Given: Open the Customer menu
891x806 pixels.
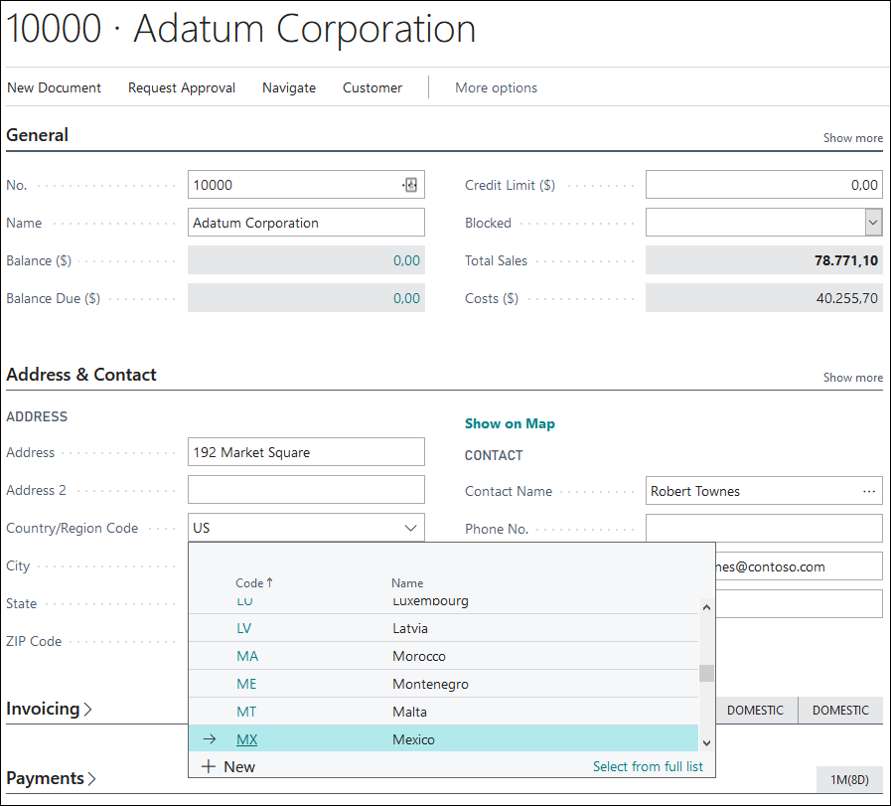Looking at the screenshot, I should coord(371,87).
